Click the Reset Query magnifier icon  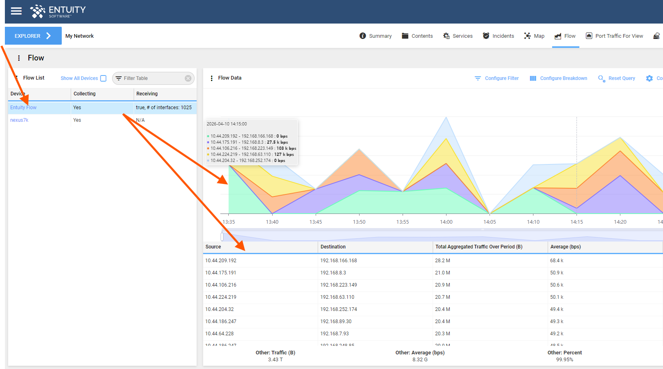602,78
